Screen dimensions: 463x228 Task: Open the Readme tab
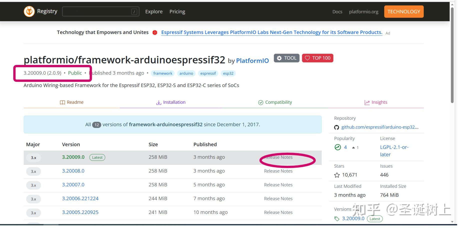point(72,102)
